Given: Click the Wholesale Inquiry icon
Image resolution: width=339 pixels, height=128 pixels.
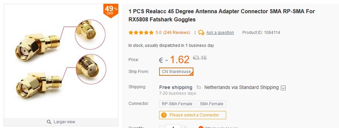Looking at the screenshot, I should (x=201, y=127).
